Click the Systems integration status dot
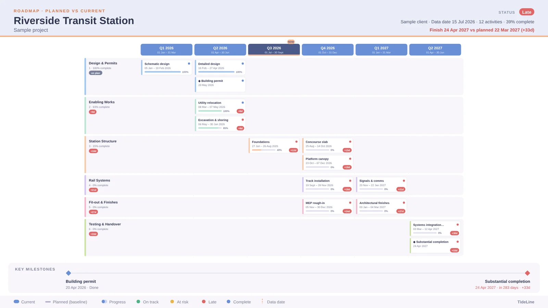Image resolution: width=548 pixels, height=308 pixels. (x=458, y=224)
